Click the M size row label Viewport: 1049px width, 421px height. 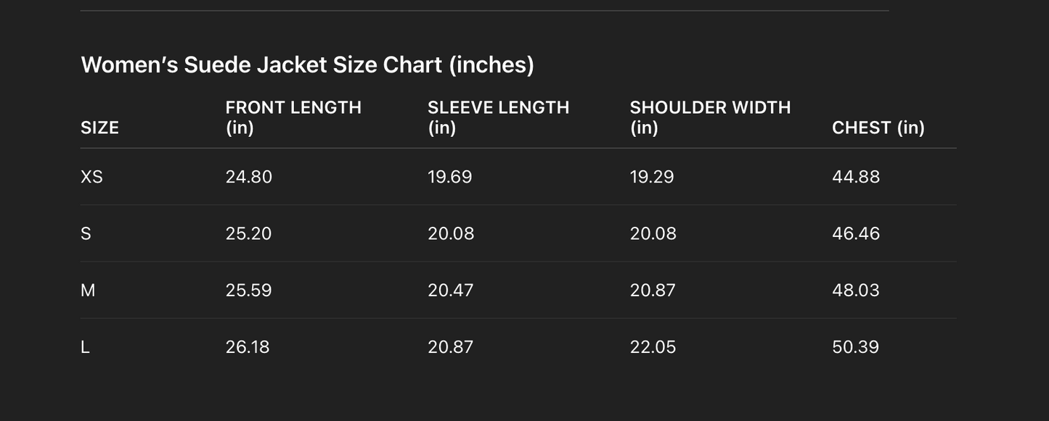point(88,290)
